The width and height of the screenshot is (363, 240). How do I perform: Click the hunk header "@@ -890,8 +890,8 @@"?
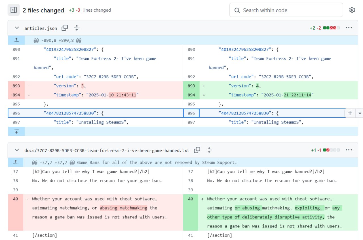(58, 40)
